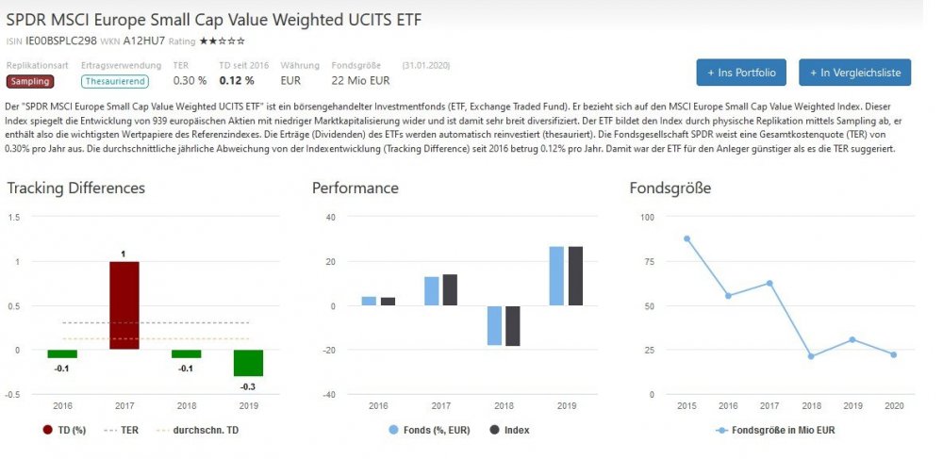
Task: Click the star rating icons
Action: [222, 41]
